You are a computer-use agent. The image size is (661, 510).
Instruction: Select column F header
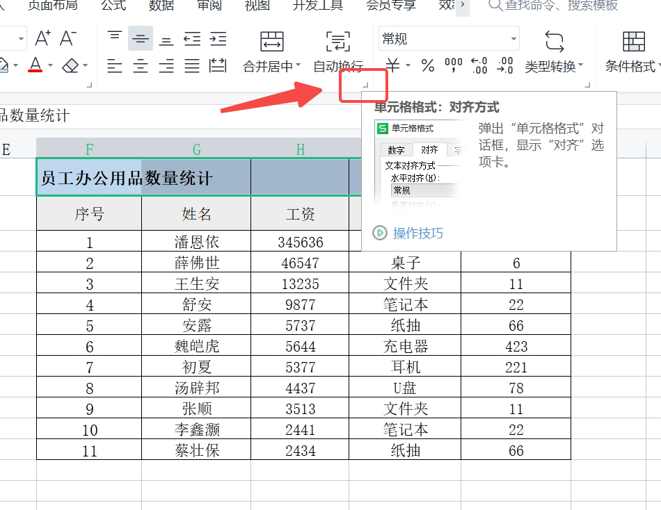click(x=89, y=149)
